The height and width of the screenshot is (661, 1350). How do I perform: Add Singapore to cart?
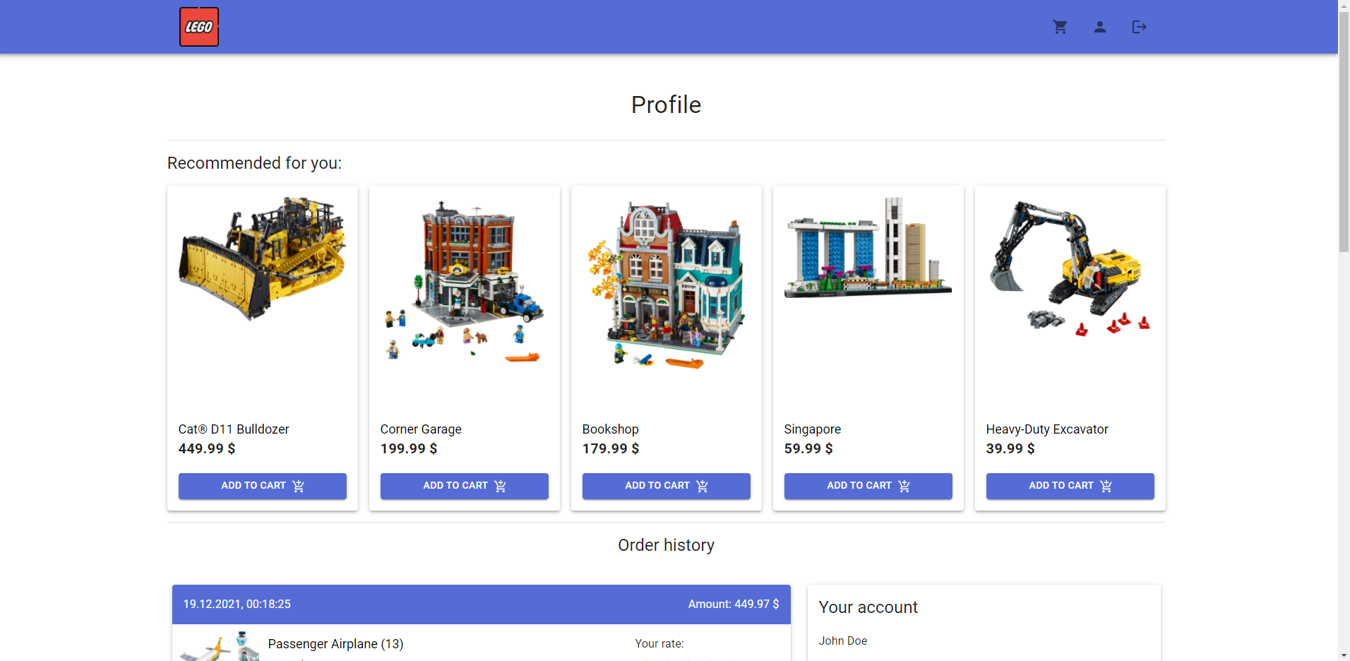868,486
